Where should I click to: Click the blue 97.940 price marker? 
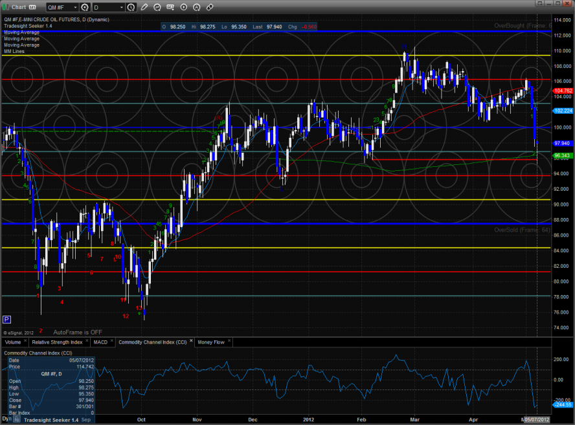coord(561,143)
